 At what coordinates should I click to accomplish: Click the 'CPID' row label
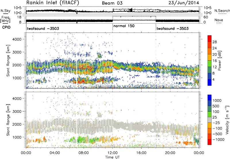point(6,27)
